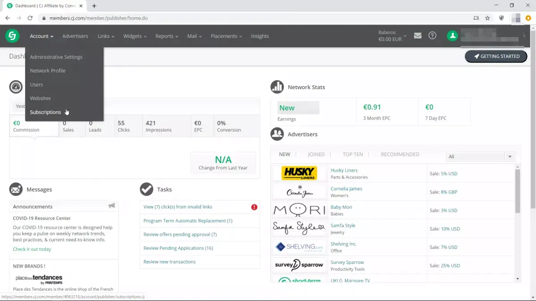Open Review Pending Applications (16) task

(178, 248)
